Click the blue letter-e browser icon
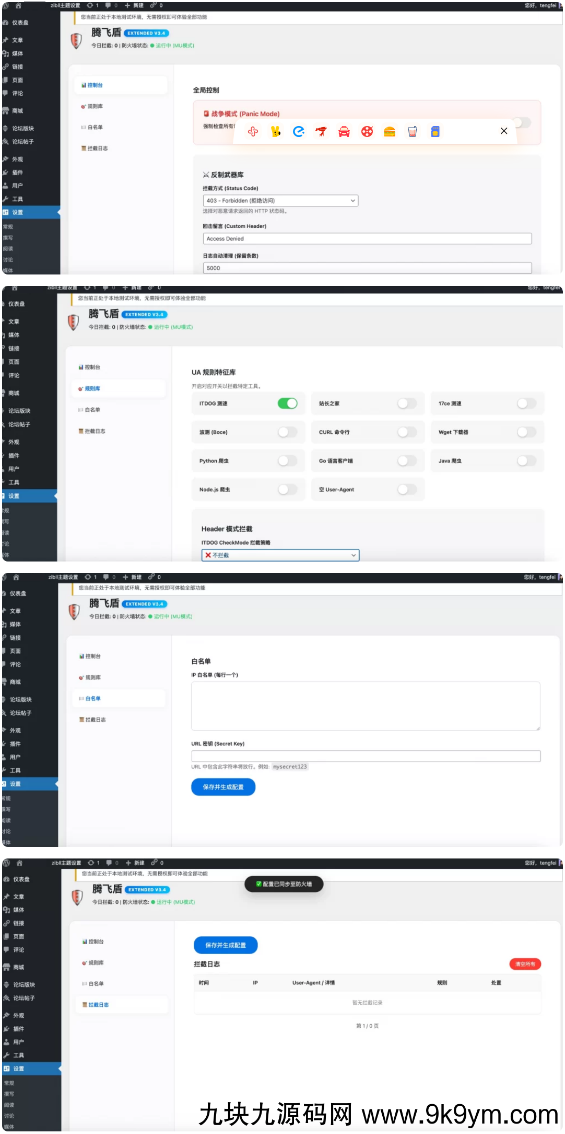Viewport: 565px width, 1134px height. [299, 132]
